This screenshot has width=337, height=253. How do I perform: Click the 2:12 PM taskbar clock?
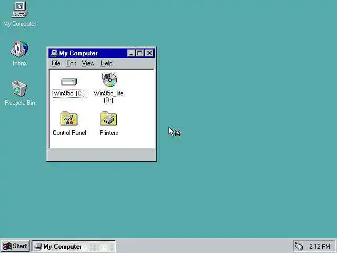(320, 246)
